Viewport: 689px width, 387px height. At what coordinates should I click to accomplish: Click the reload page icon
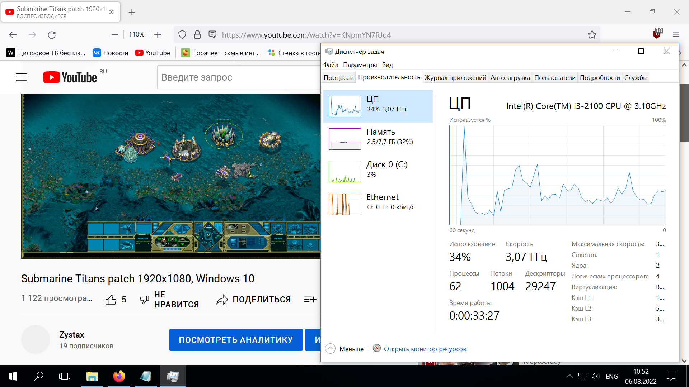click(x=52, y=35)
